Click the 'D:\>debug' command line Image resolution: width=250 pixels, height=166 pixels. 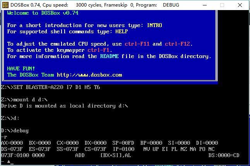pyautogui.click(x=15, y=131)
